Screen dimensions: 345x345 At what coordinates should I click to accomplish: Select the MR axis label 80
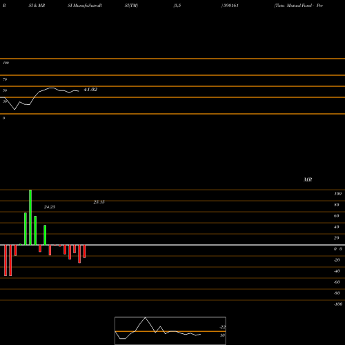point(337,205)
